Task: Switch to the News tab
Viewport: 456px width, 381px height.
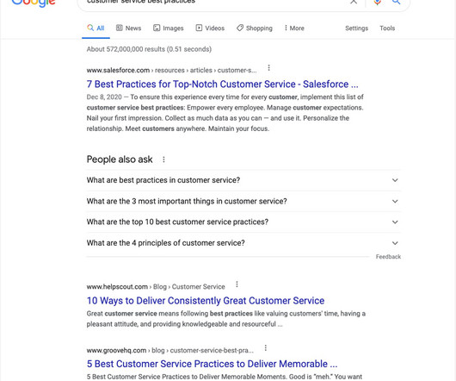Action: click(128, 28)
